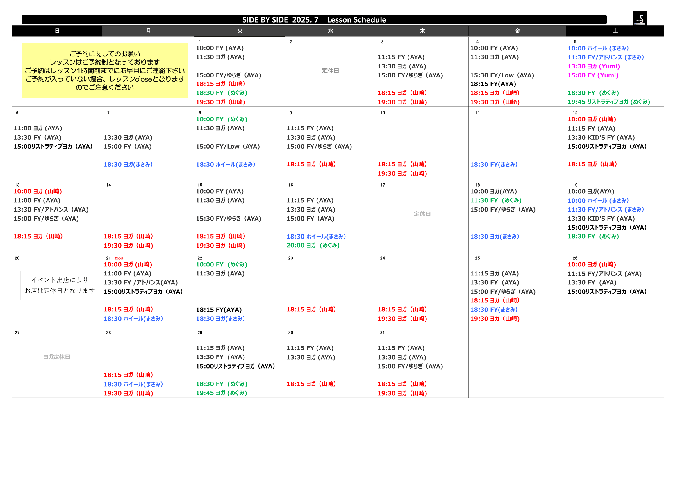This screenshot has width=680, height=480.
Task: Click '15:00リストラティブヨガ (AYA)' on July 26
Action: [607, 291]
